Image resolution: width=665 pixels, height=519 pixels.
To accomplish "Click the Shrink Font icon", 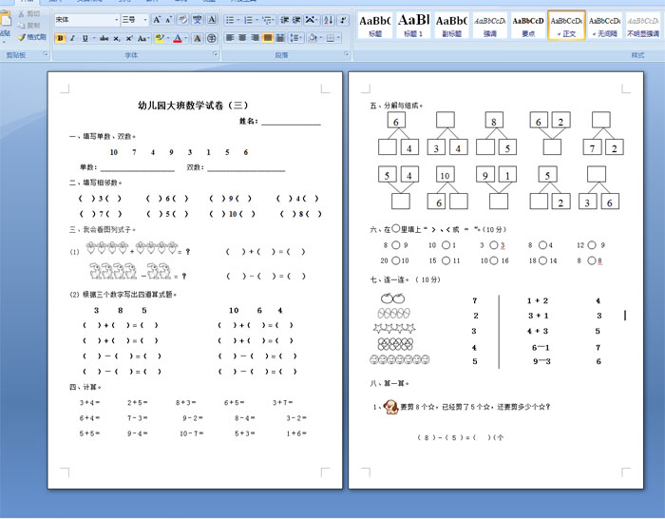I will pyautogui.click(x=168, y=20).
